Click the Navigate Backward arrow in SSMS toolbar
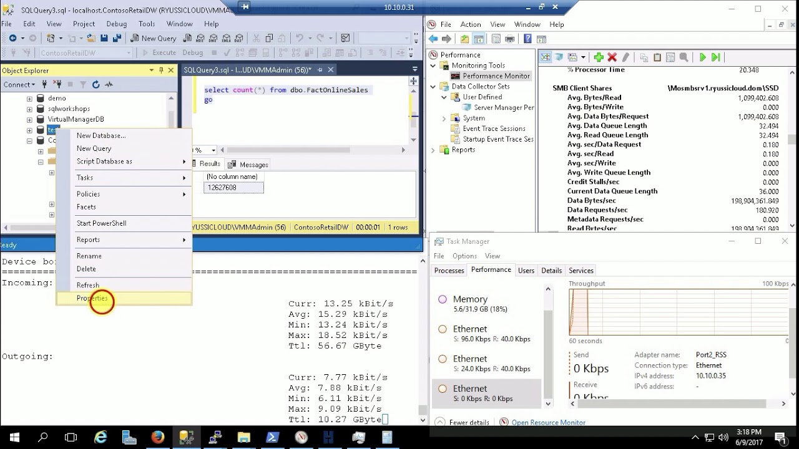The width and height of the screenshot is (799, 449). pyautogui.click(x=12, y=38)
